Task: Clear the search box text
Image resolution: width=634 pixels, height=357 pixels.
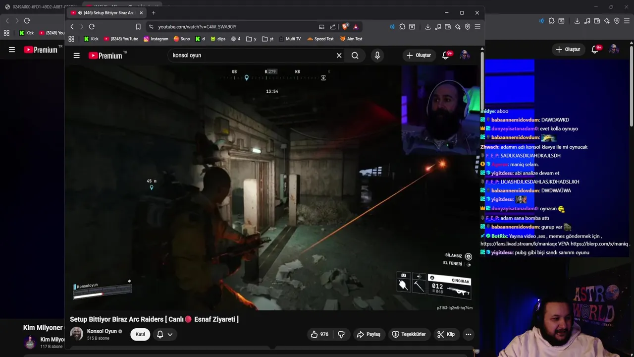Action: (339, 56)
